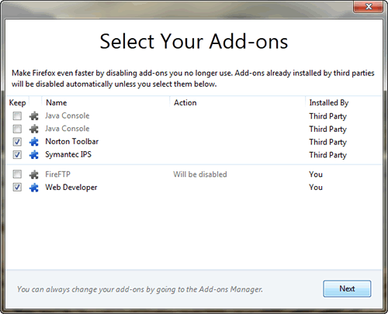Click 'You' in the Web Developer row
The image size is (388, 314).
click(x=316, y=188)
